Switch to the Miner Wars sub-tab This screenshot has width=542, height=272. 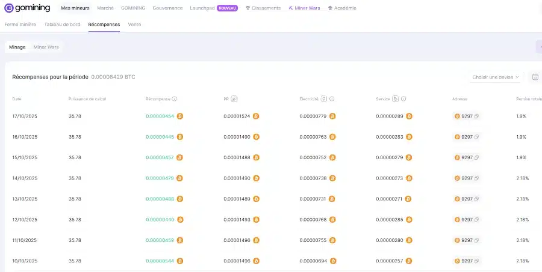pos(46,47)
